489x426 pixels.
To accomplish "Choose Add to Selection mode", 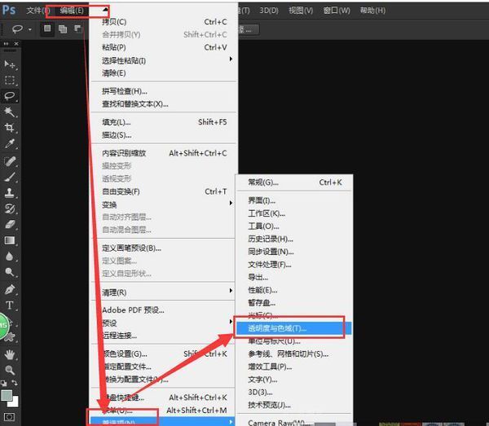I will [x=63, y=29].
